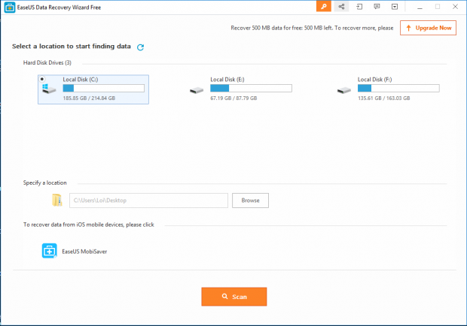Click the Upgrade Now button
The image size is (467, 326).
click(x=428, y=28)
